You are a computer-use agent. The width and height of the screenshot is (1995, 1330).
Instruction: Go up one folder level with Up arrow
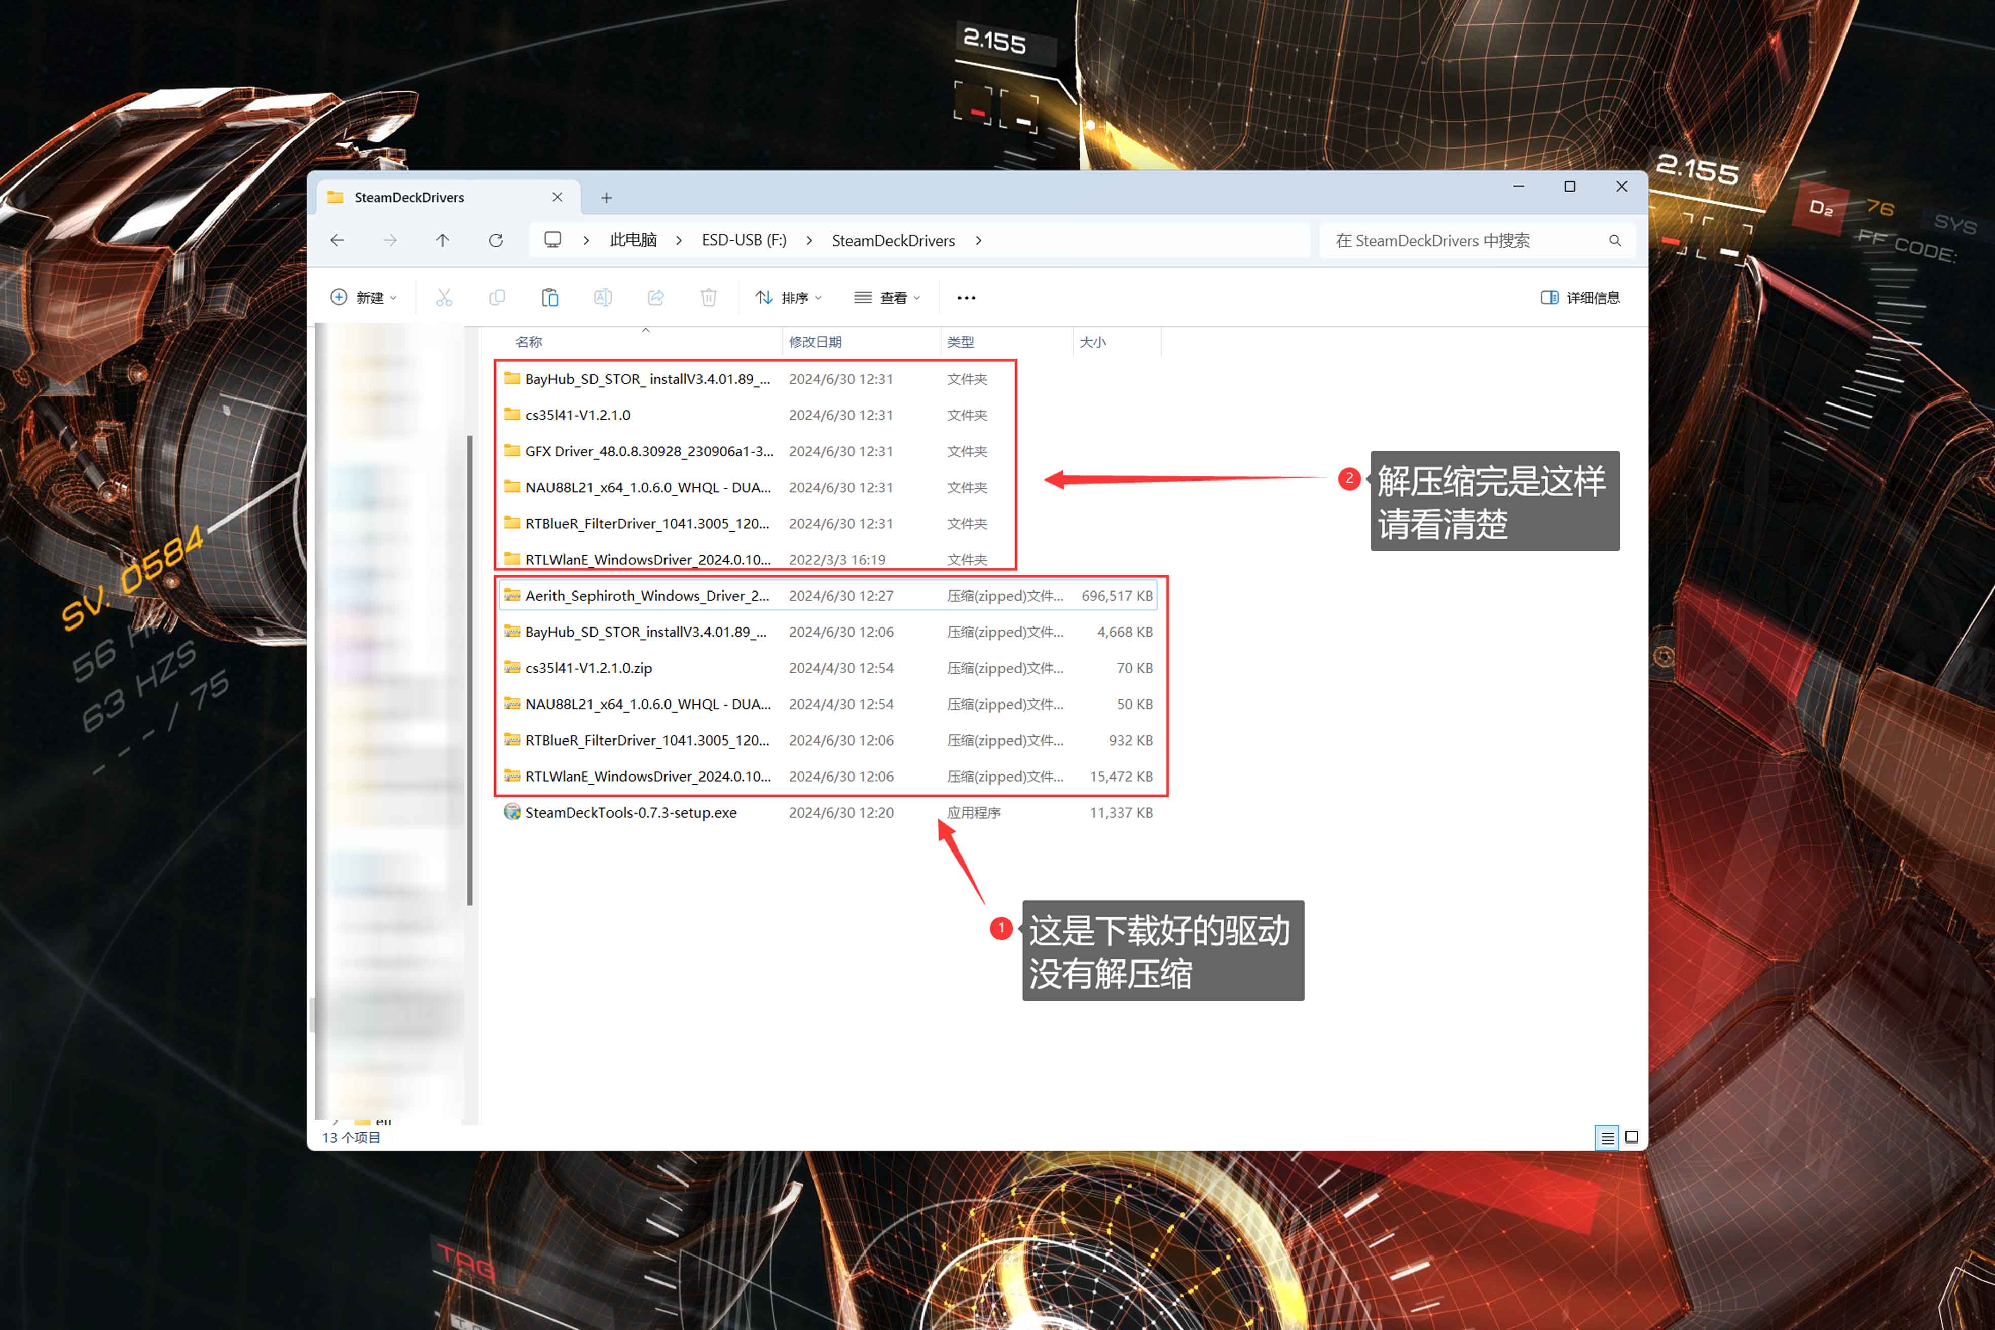coord(442,241)
